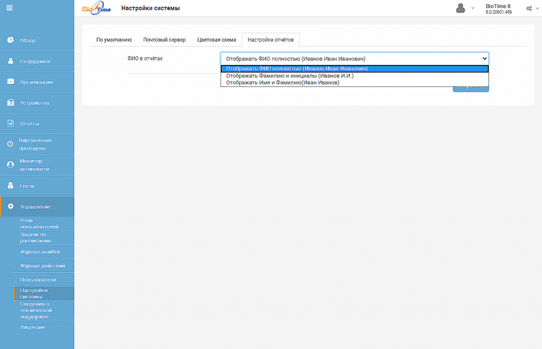This screenshot has height=349, width=542.
Task: Click the user avatar icon in header
Action: 460,8
